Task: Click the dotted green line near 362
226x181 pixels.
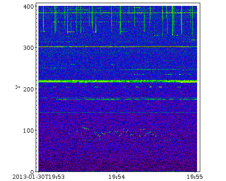Action: (x=121, y=22)
